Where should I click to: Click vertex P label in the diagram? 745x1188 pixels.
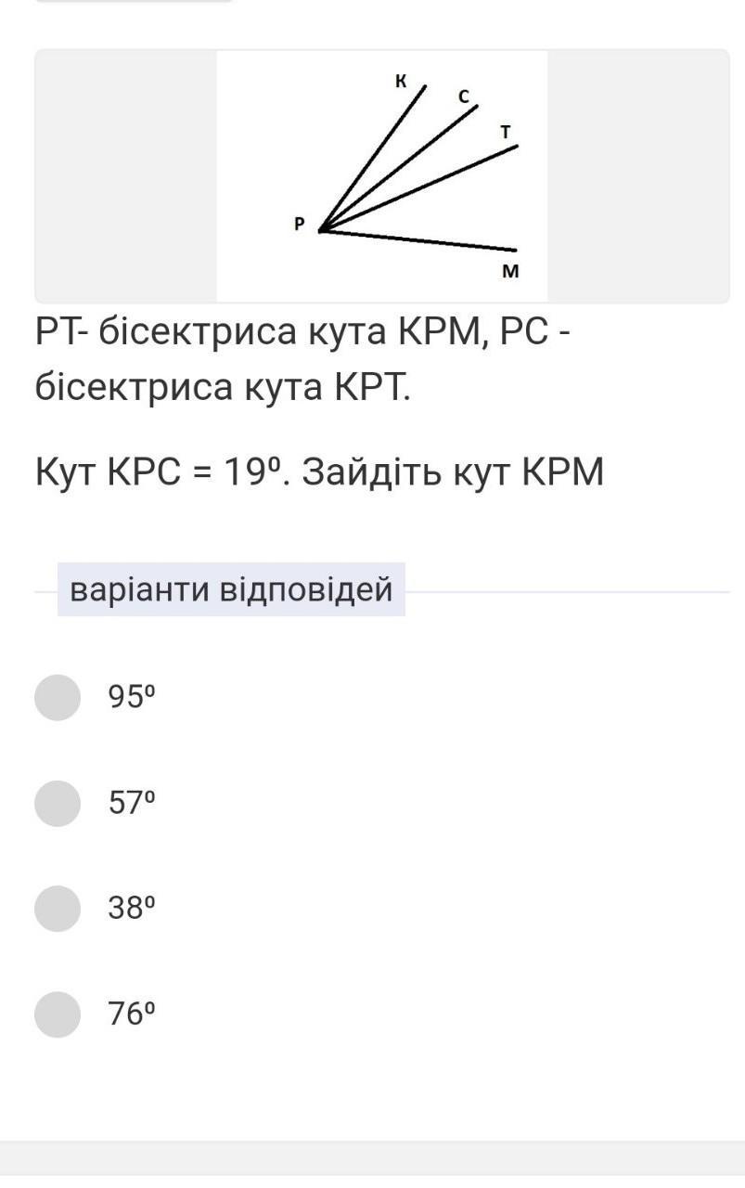pos(299,224)
